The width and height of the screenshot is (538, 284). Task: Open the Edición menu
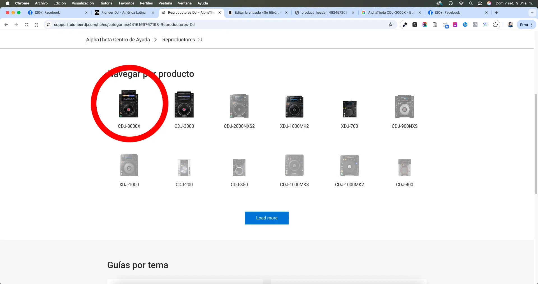point(60,3)
